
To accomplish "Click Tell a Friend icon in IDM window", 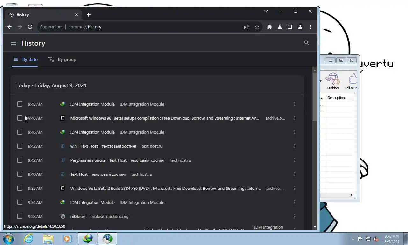I will click(x=351, y=81).
